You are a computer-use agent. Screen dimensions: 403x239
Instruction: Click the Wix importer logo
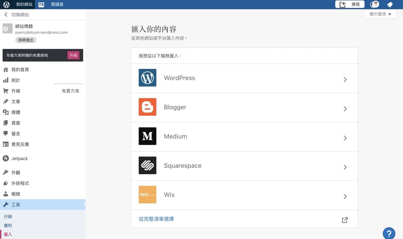pos(147,195)
